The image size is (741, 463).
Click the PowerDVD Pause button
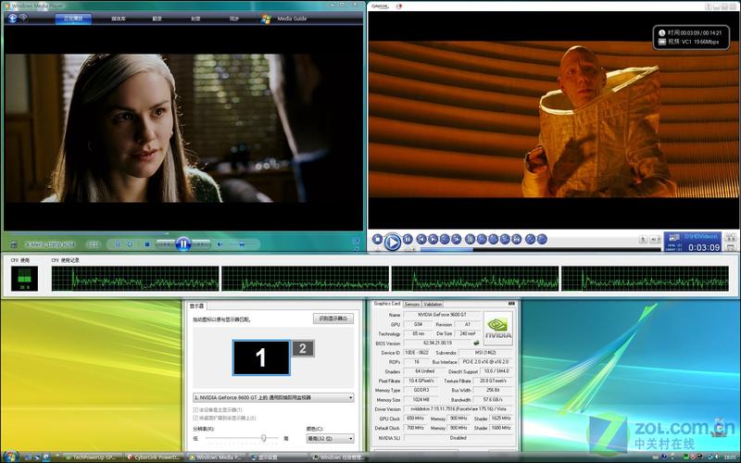point(408,239)
